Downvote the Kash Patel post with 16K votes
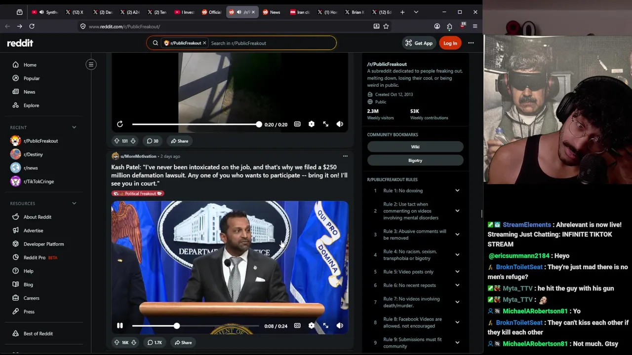 (133, 343)
